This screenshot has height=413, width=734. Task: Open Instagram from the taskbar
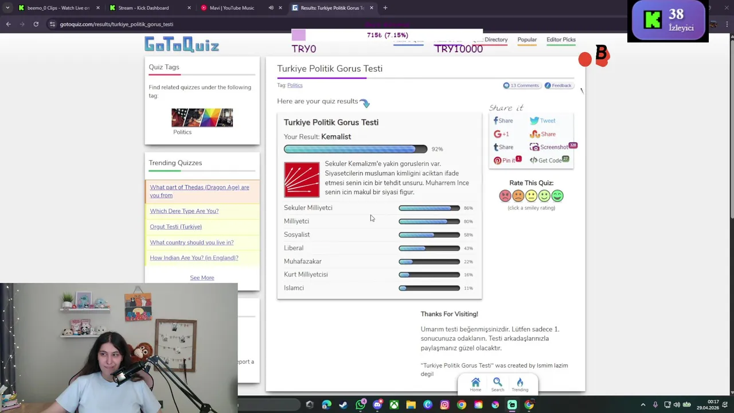444,405
